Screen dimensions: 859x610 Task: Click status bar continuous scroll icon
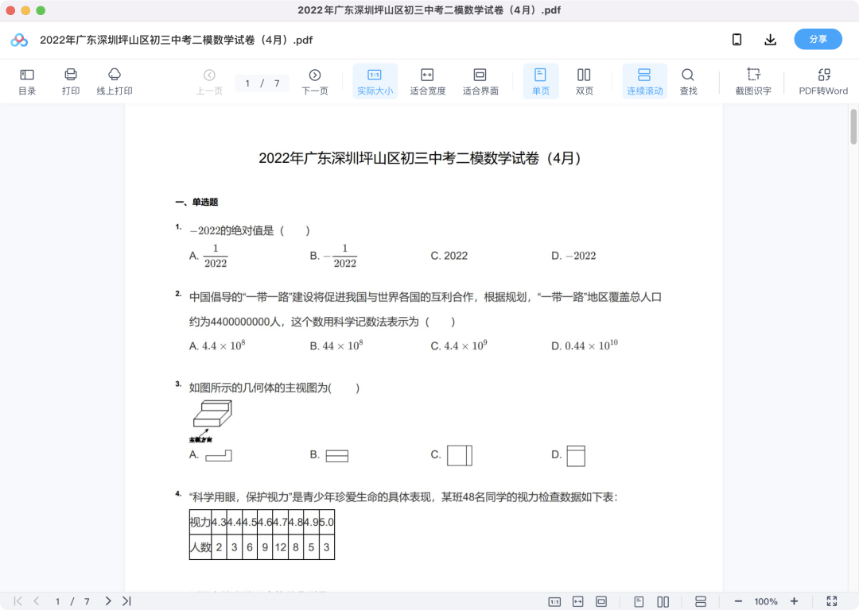tap(700, 602)
